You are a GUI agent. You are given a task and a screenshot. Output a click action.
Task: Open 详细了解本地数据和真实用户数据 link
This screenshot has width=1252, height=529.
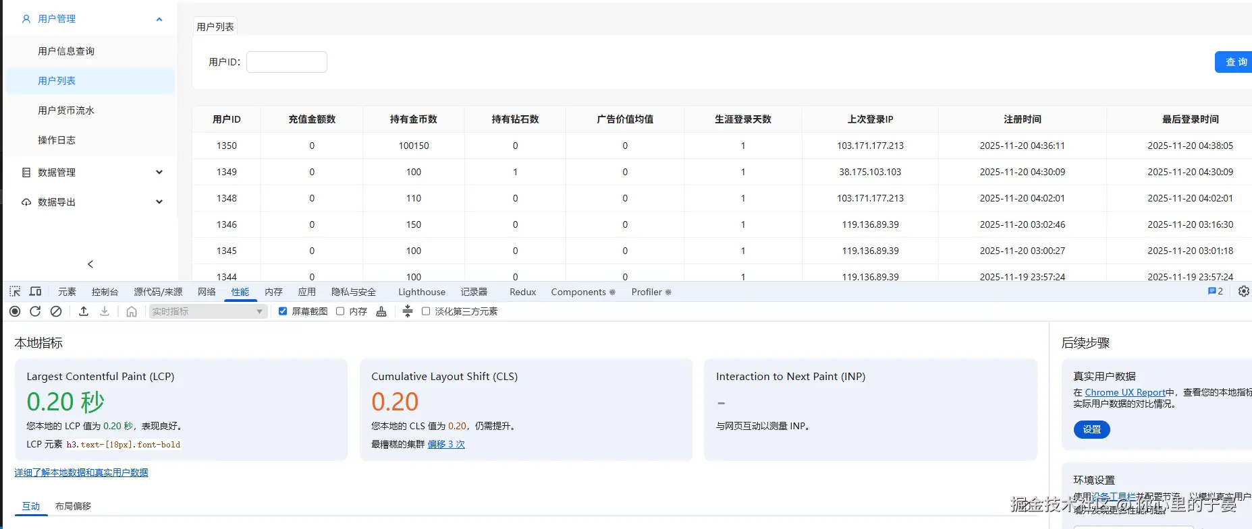(81, 472)
